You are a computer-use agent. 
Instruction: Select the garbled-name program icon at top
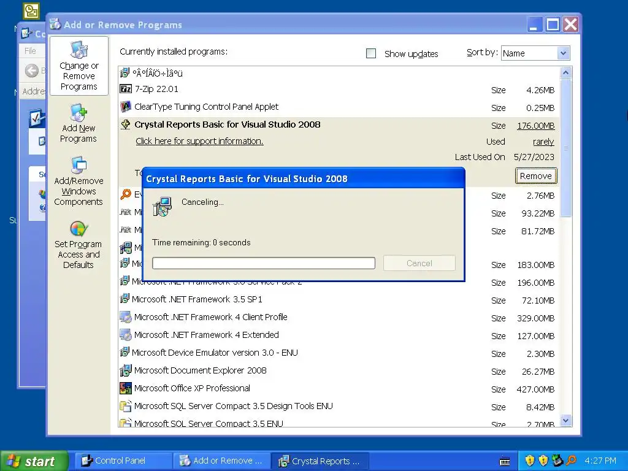click(124, 73)
